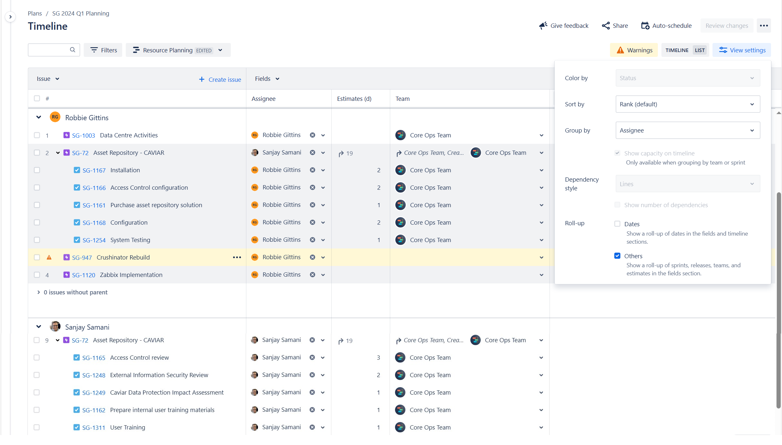Screen dimensions: 782x445
Task: Click the Give feedback icon
Action: (x=542, y=26)
